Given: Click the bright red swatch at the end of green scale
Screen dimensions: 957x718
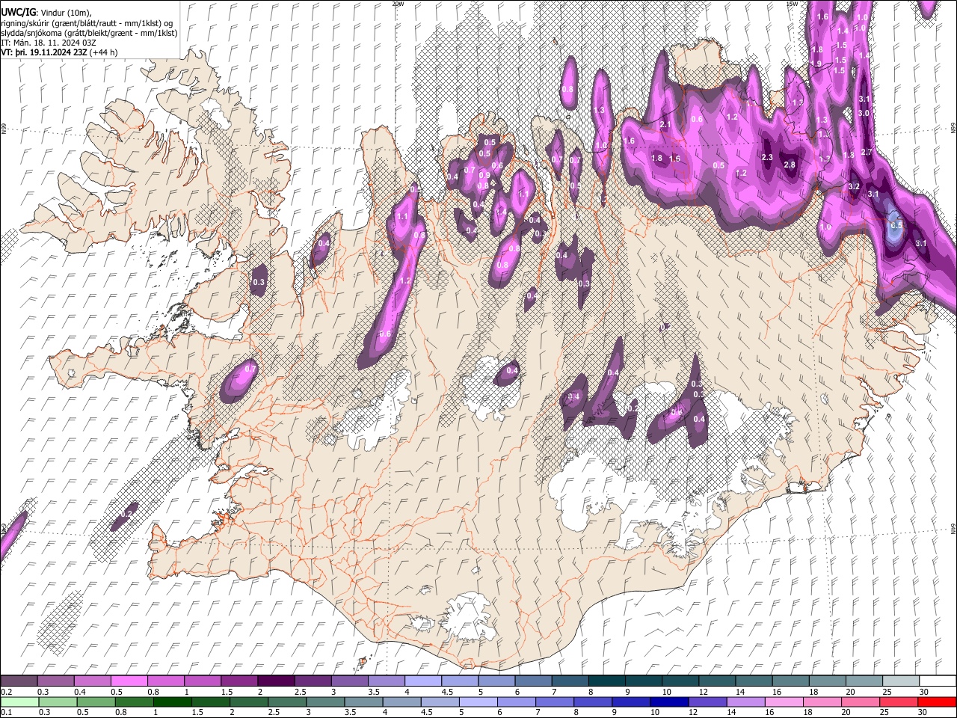Looking at the screenshot, I should [x=937, y=702].
